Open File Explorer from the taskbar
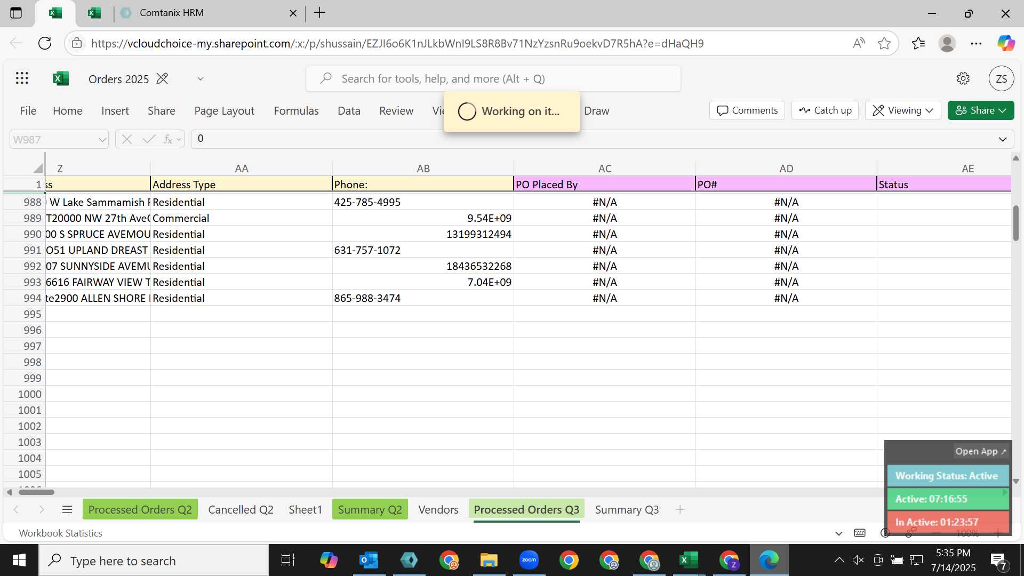The image size is (1024, 576). 489,560
